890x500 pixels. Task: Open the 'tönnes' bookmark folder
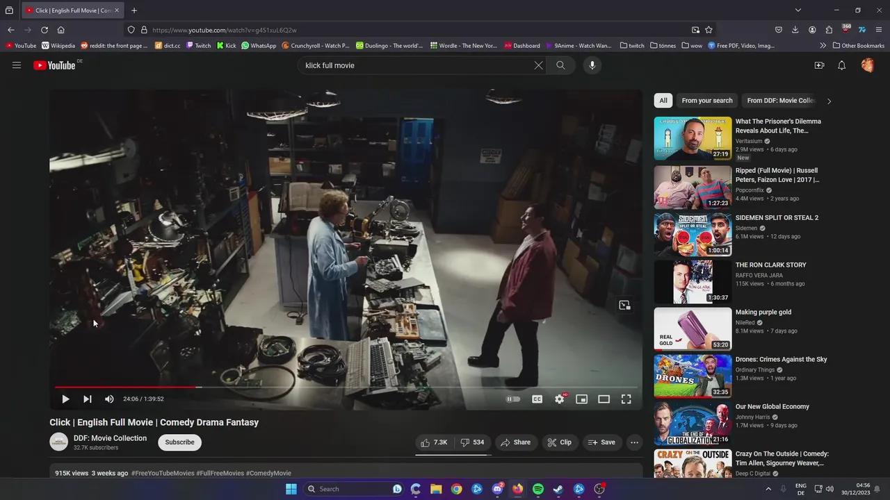tap(663, 46)
